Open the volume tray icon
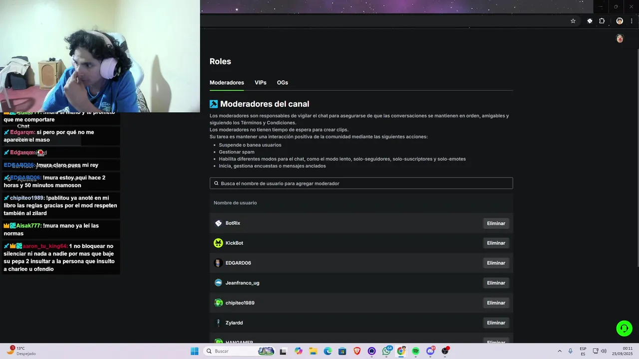The image size is (639, 359). click(604, 351)
